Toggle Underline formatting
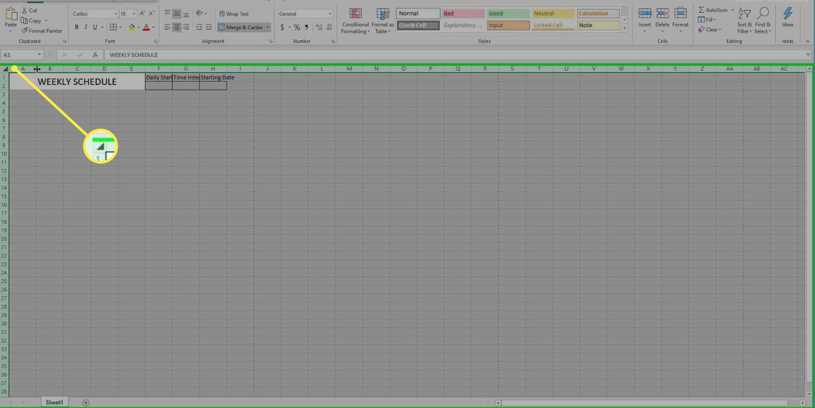 click(x=95, y=27)
